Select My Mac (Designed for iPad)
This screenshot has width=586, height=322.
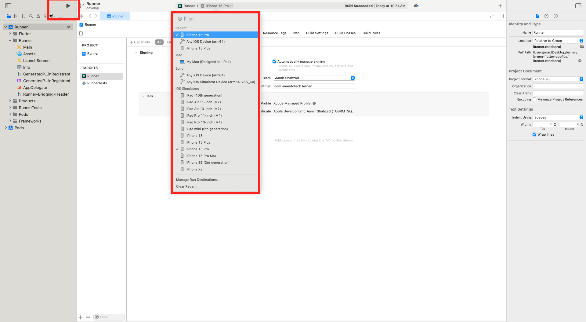pyautogui.click(x=215, y=62)
